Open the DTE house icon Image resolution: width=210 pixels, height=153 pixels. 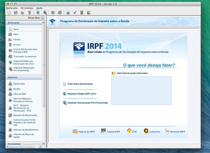(x=129, y=131)
